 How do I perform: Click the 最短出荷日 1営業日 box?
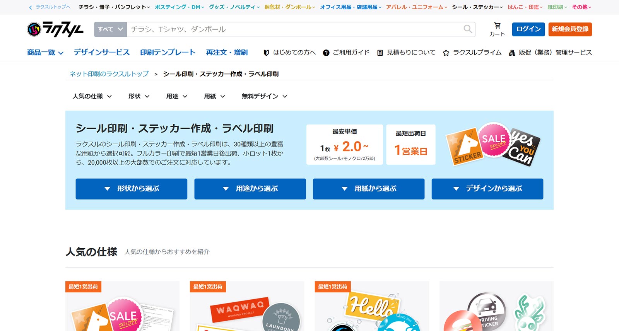point(411,145)
